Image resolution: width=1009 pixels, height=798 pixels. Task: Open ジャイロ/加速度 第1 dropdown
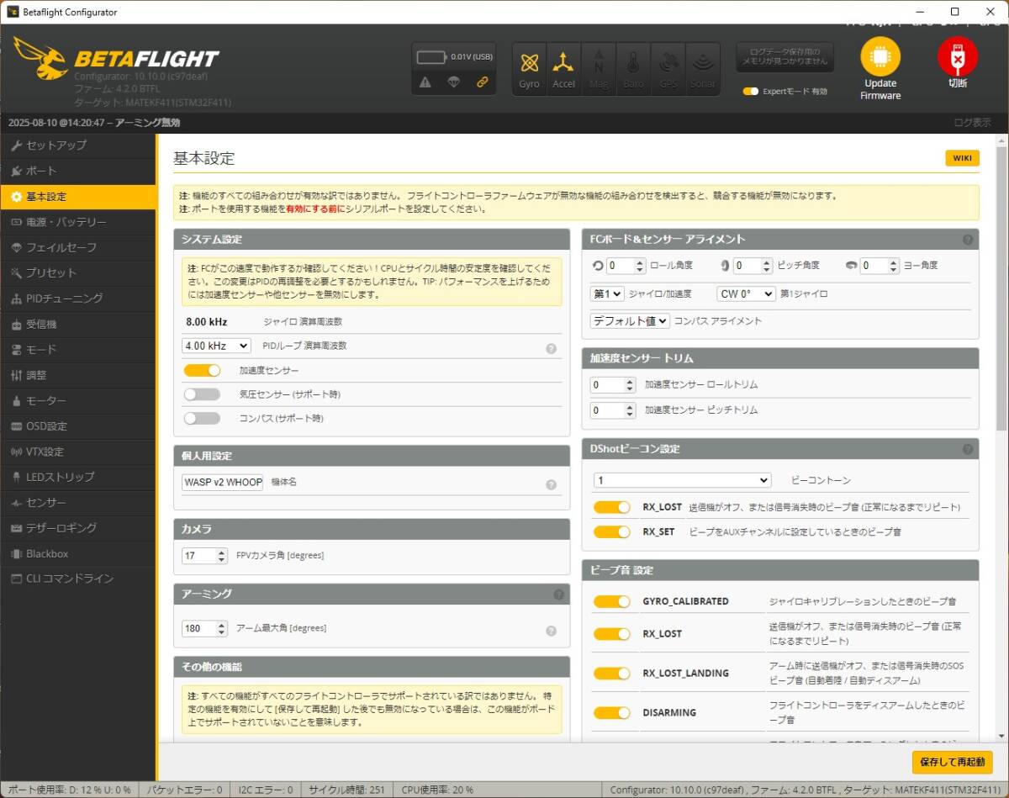point(607,293)
